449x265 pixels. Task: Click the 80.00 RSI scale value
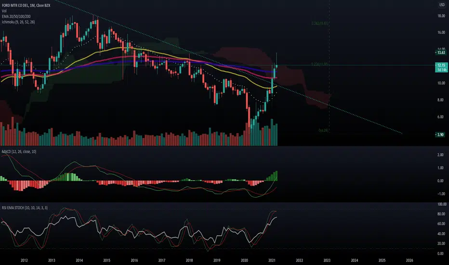(x=441, y=214)
